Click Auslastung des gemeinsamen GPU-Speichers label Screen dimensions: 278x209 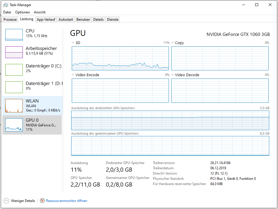pos(105,133)
